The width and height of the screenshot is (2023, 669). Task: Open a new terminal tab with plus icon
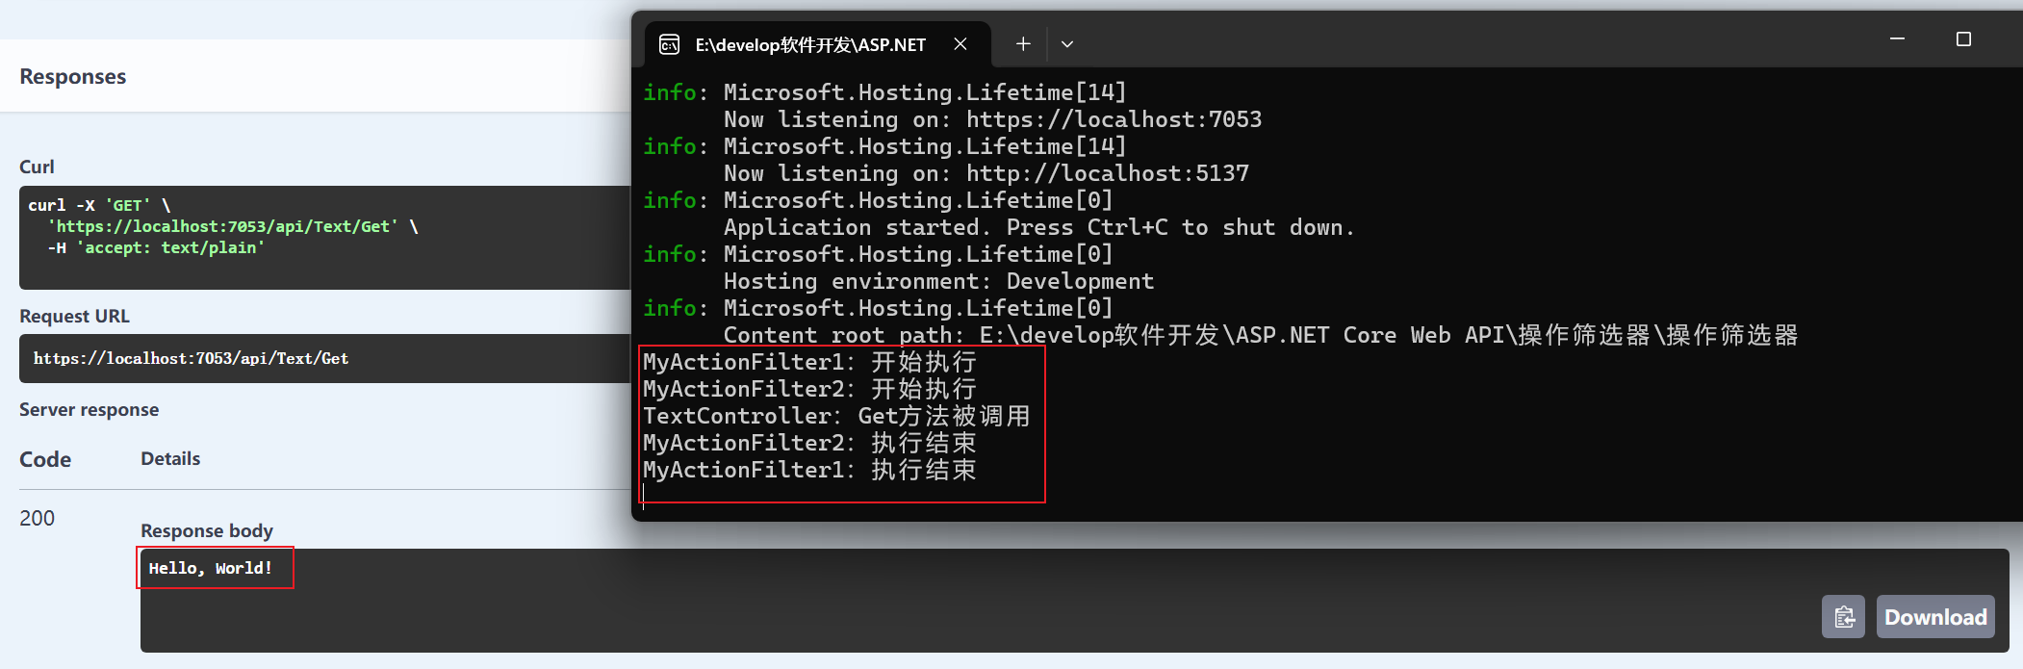click(x=1023, y=44)
